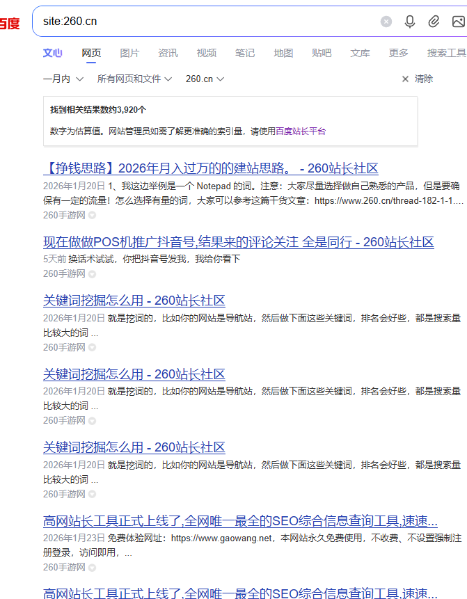
Task: Click the Baidu logo
Action: [x=10, y=23]
